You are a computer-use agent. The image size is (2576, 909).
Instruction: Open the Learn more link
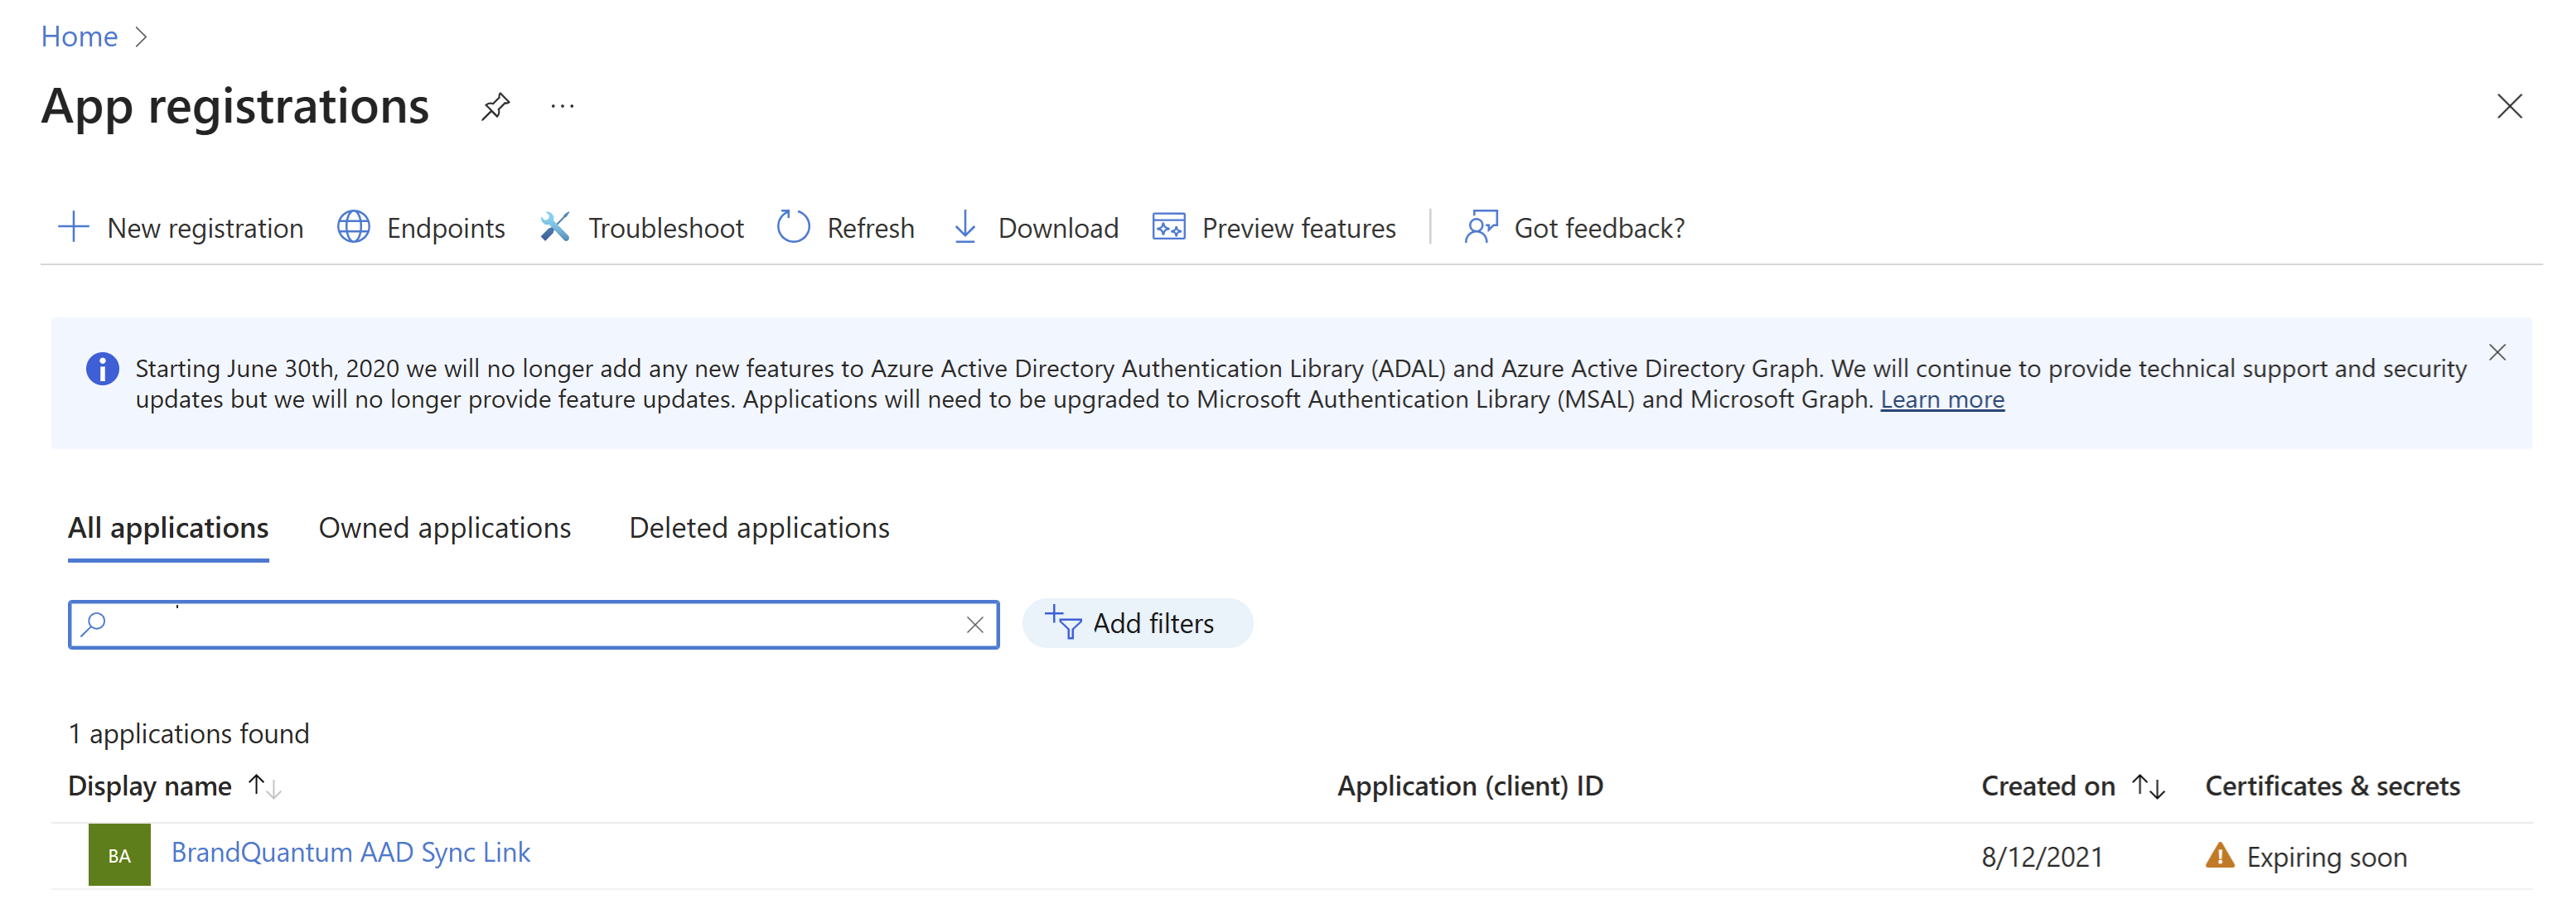[1942, 399]
